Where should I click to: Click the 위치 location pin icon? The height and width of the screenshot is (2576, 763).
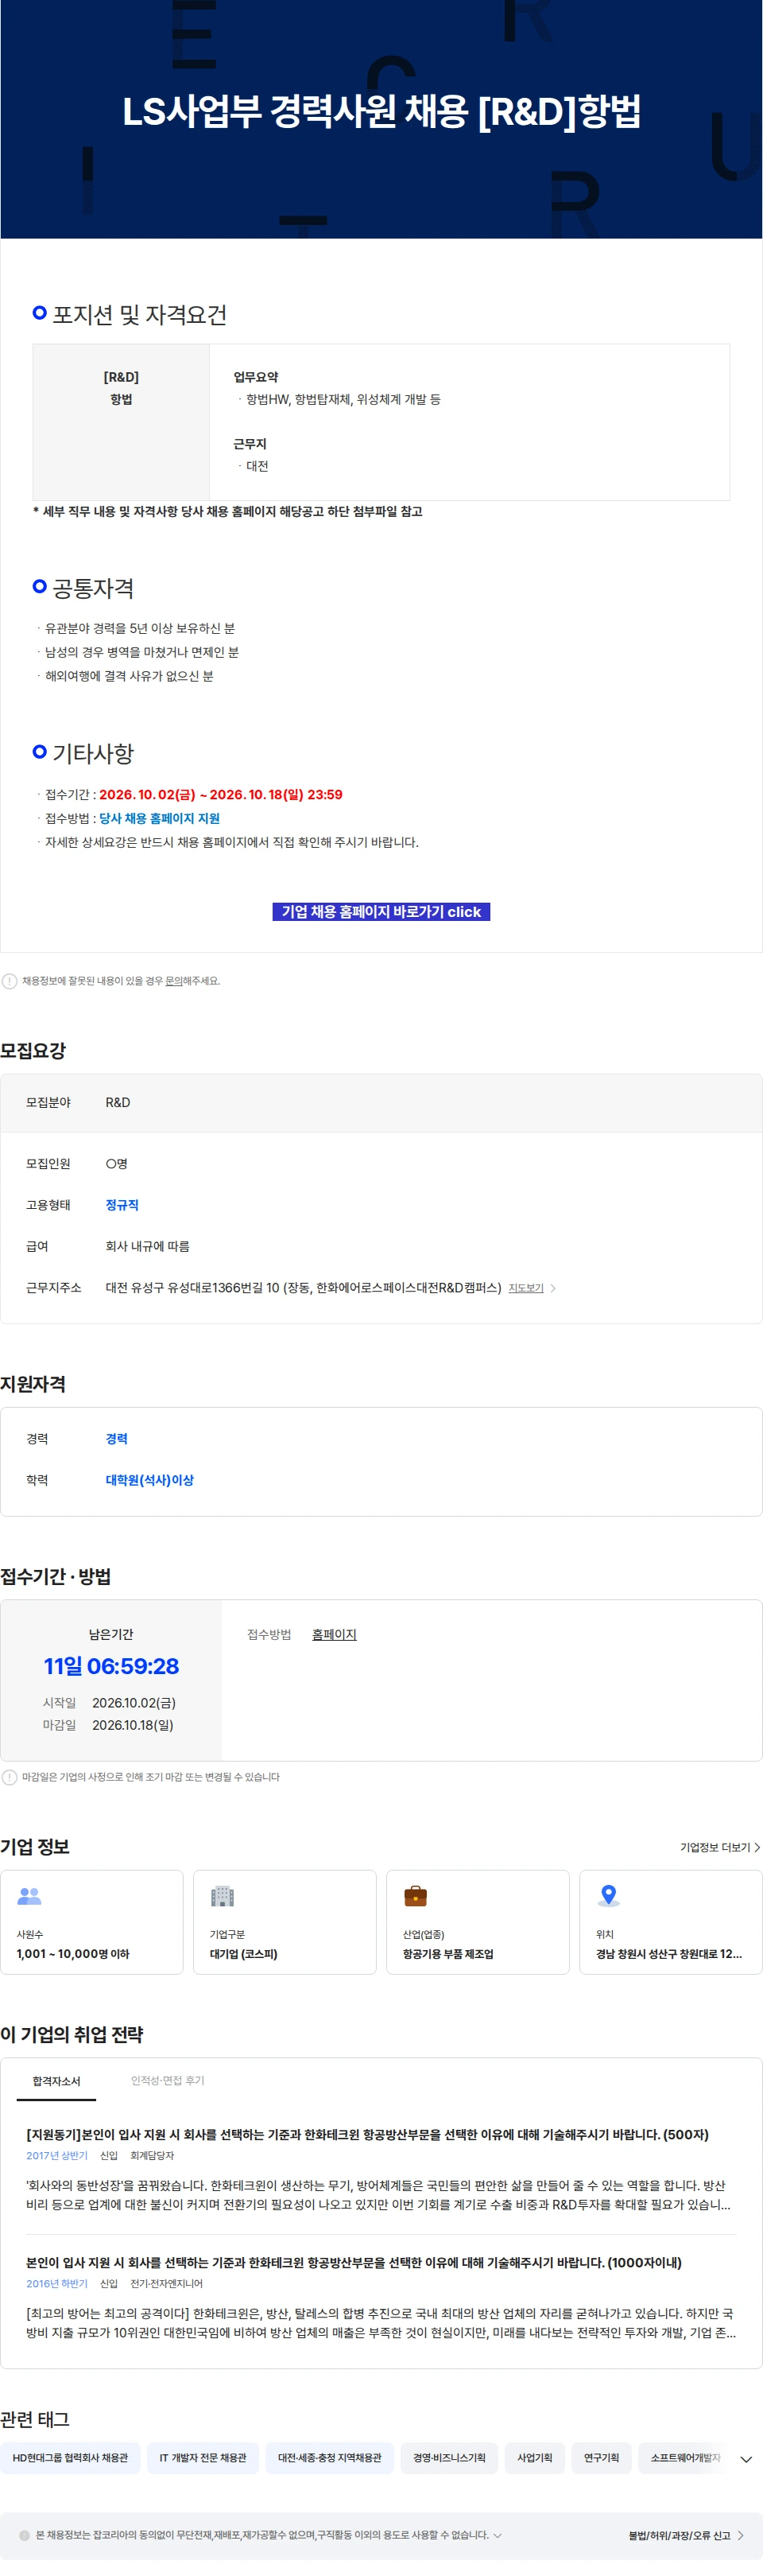coord(608,1895)
